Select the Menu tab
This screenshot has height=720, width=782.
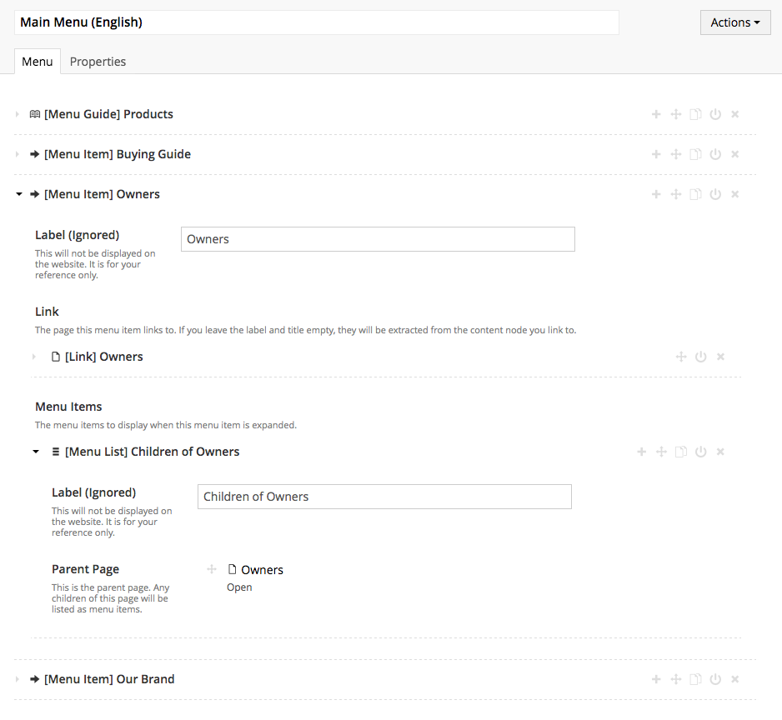tap(38, 62)
